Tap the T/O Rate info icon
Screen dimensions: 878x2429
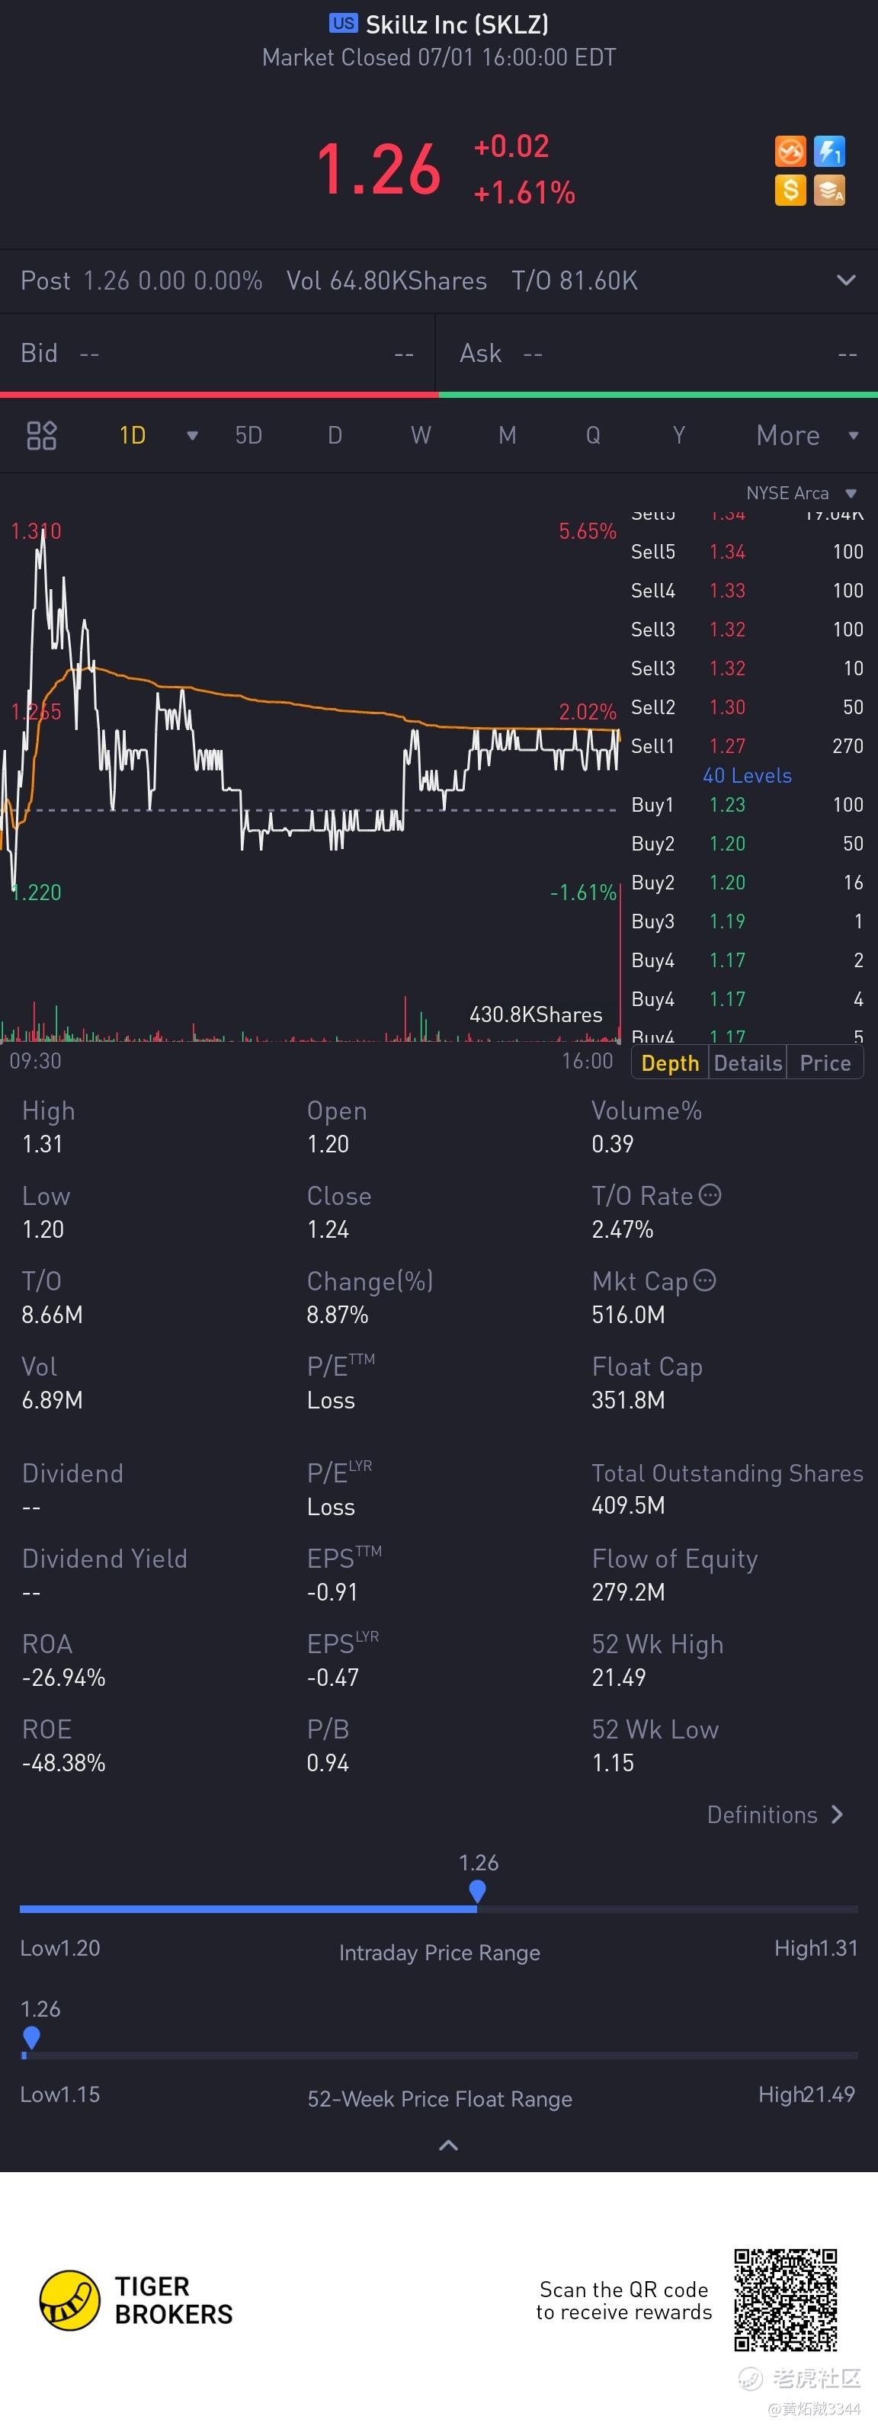point(710,1196)
